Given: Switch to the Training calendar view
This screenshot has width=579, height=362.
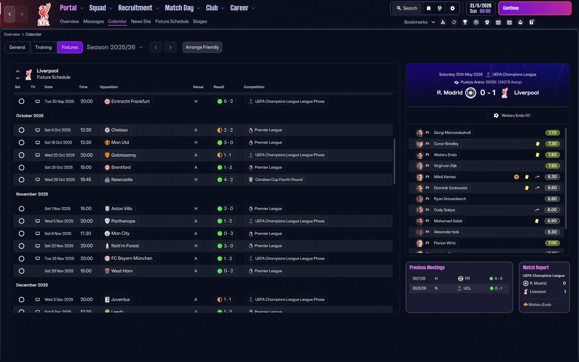Looking at the screenshot, I should (x=43, y=48).
